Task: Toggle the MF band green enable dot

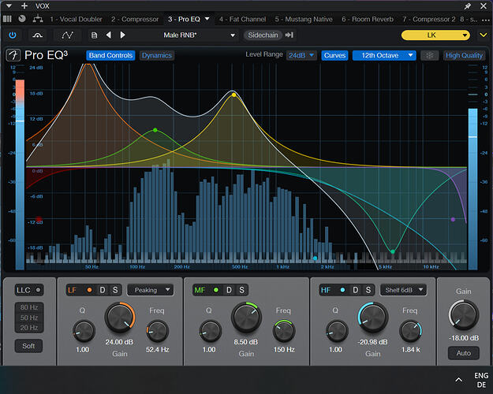Action: click(x=215, y=290)
